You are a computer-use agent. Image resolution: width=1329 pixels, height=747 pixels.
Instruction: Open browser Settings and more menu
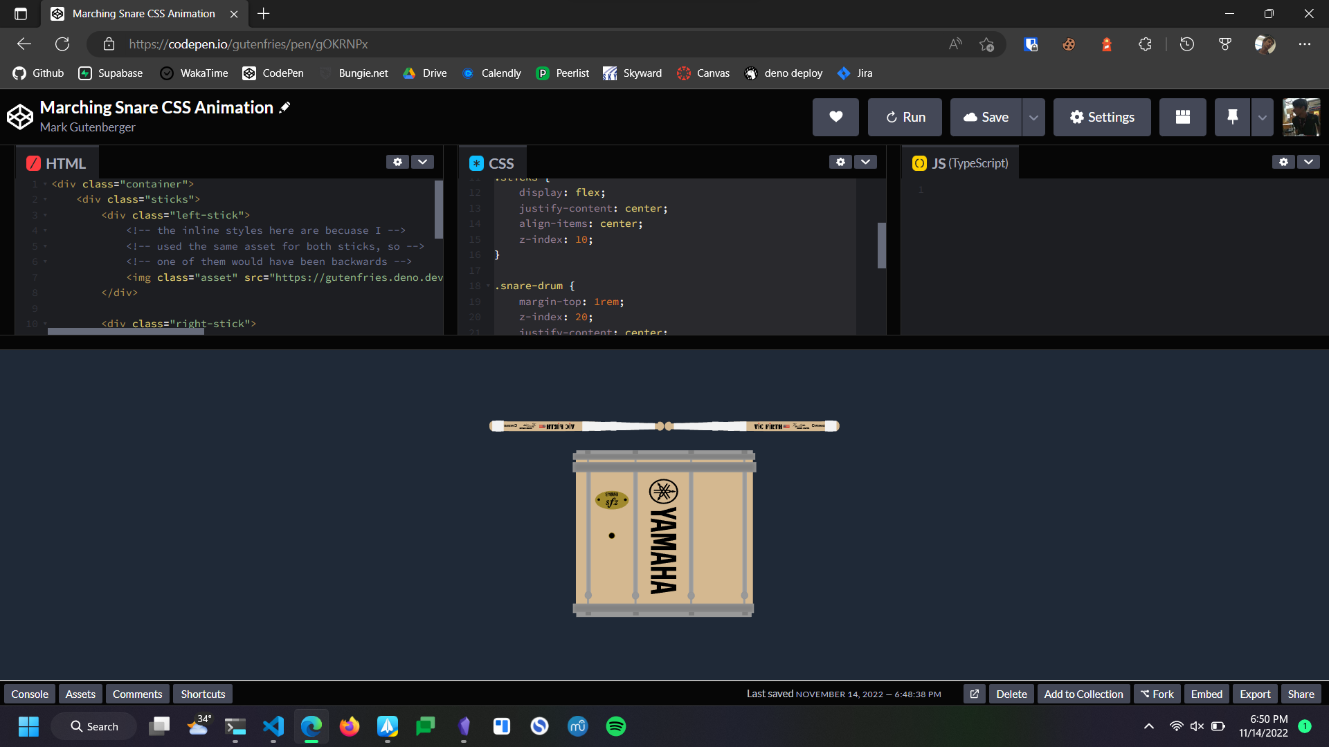[x=1305, y=44]
